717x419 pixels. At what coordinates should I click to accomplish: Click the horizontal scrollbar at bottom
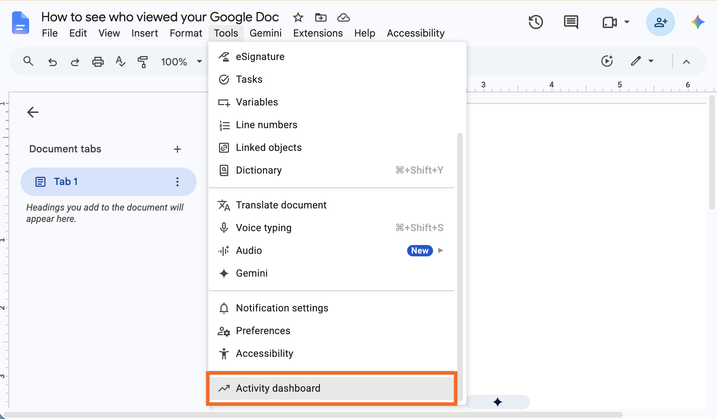pos(313,415)
